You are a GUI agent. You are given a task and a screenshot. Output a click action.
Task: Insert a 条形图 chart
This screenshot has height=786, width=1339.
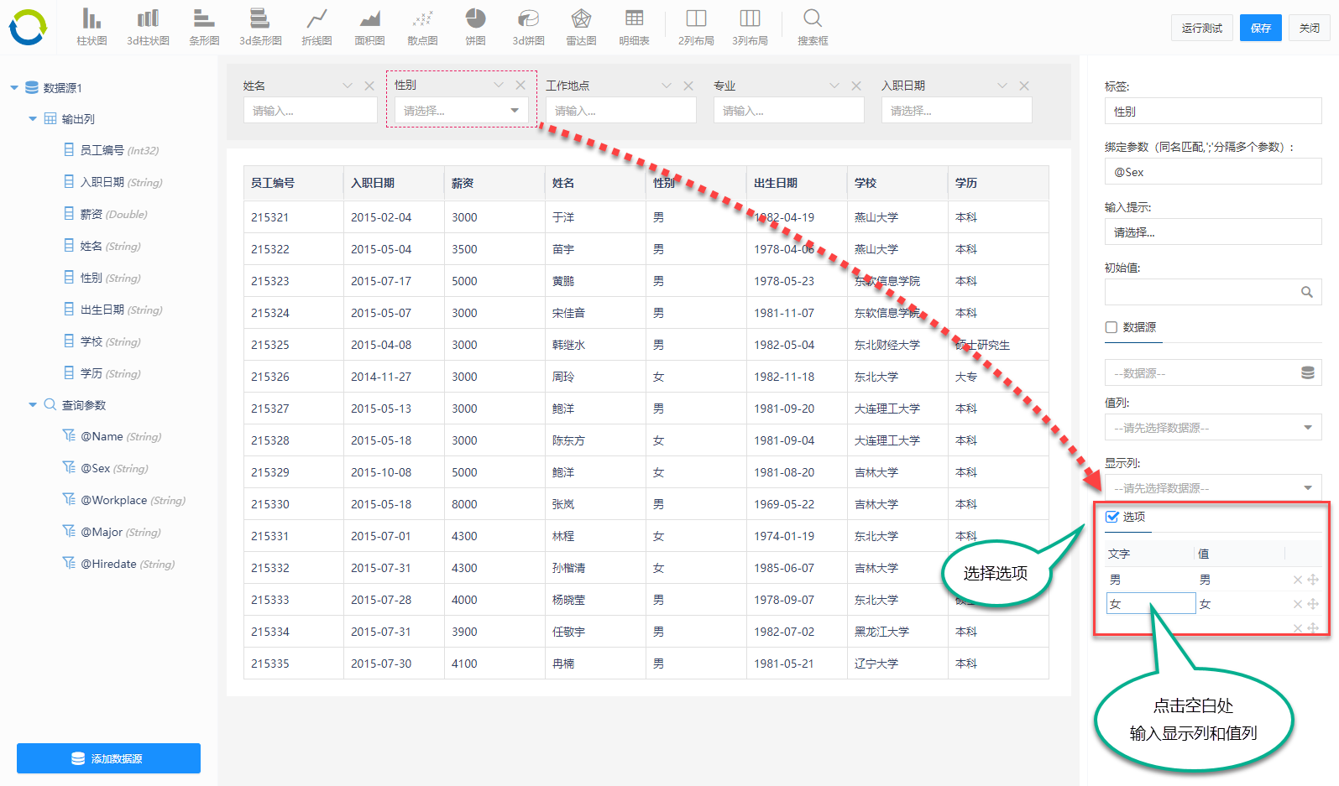pyautogui.click(x=204, y=27)
